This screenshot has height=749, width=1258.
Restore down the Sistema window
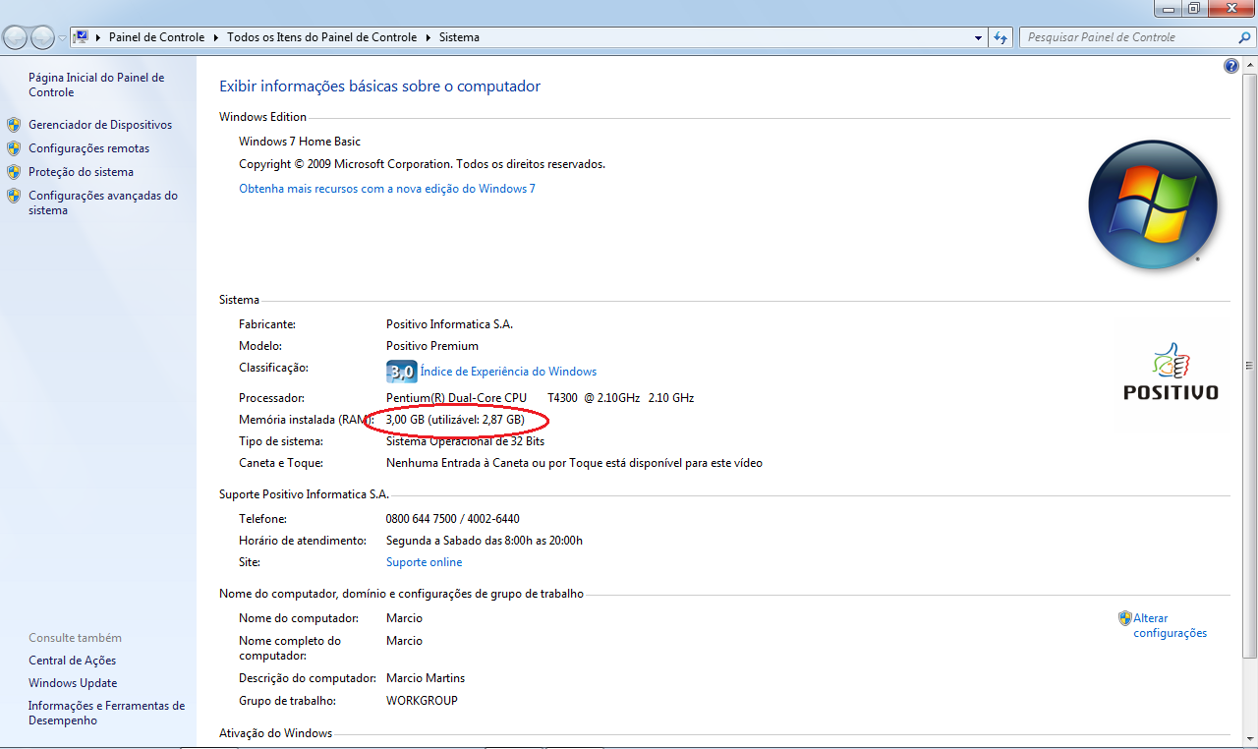click(x=1193, y=9)
